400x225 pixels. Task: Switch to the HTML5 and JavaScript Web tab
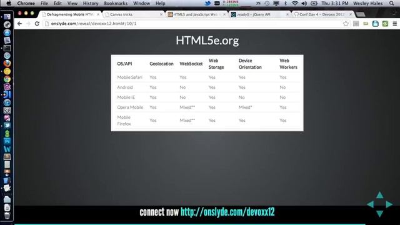[x=196, y=14]
